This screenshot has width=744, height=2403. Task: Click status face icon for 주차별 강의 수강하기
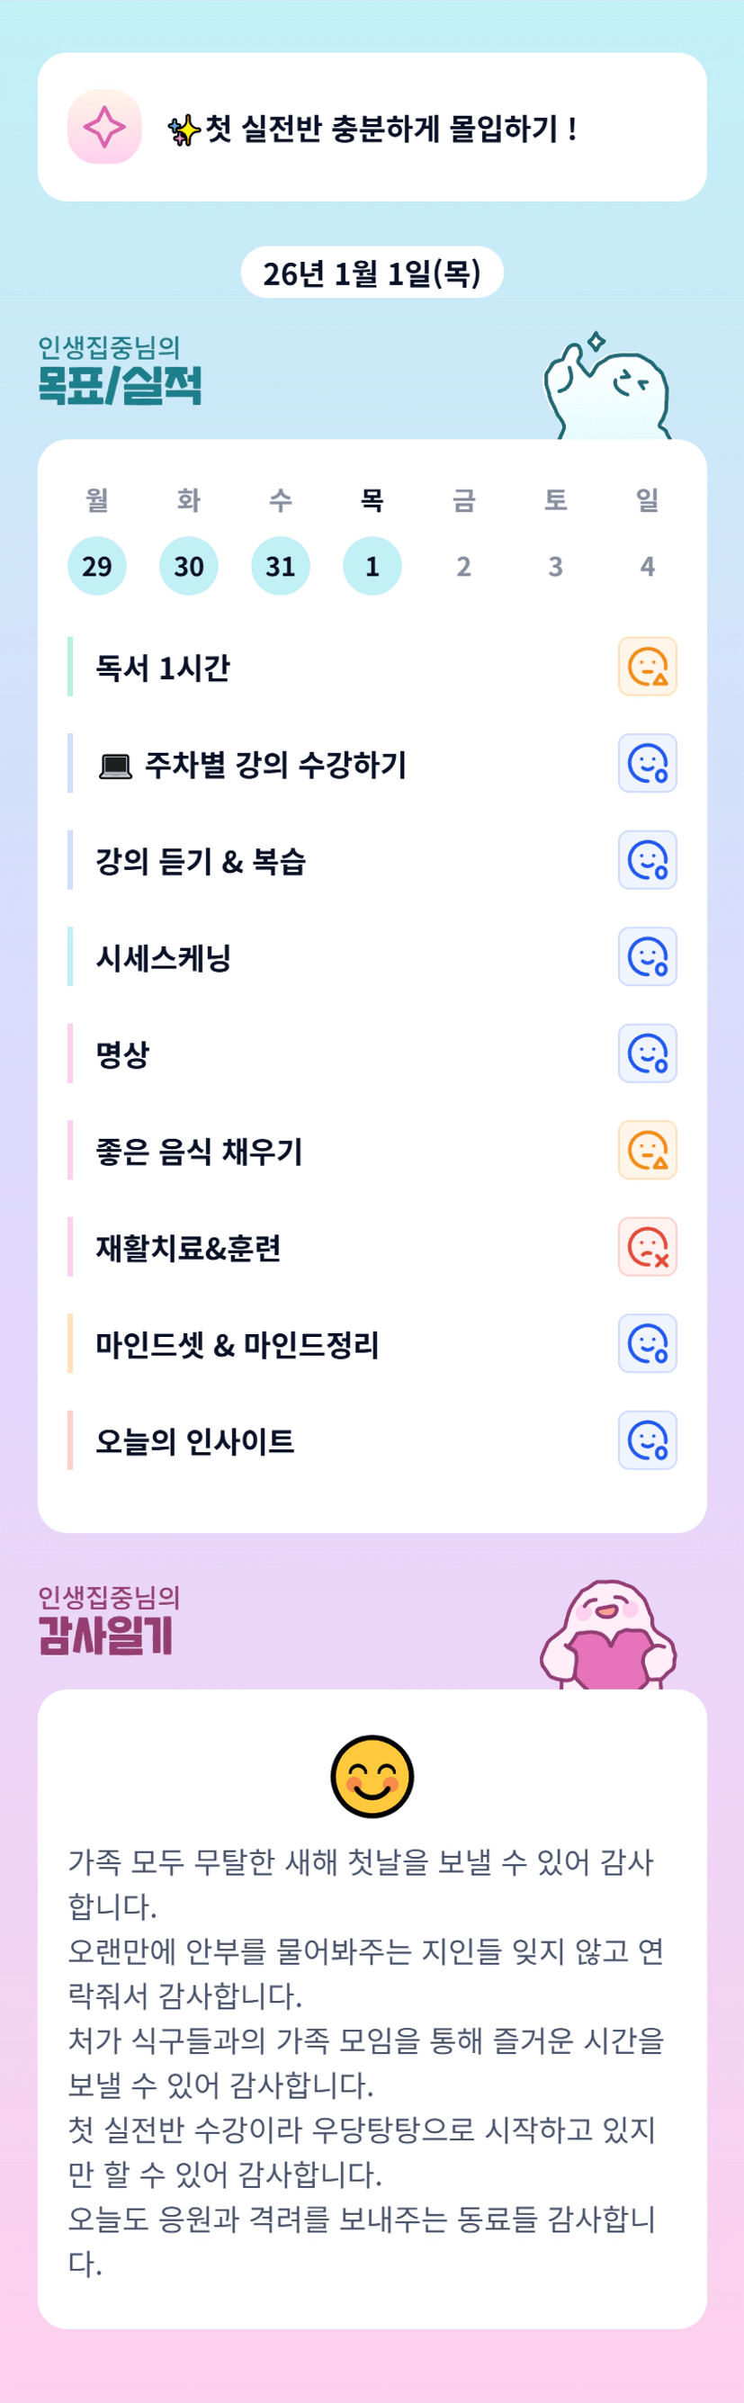point(647,763)
